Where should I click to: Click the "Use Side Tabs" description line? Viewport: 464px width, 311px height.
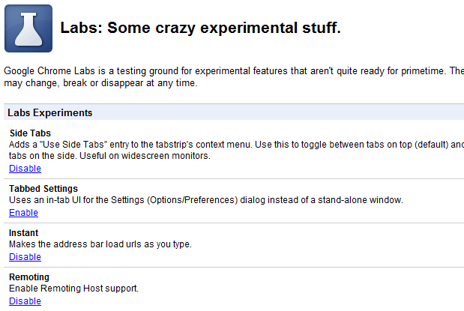pyautogui.click(x=236, y=145)
